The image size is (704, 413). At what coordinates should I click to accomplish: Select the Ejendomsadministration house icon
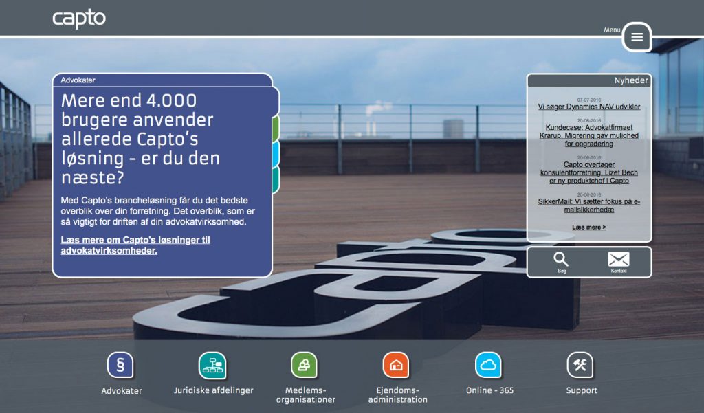click(x=396, y=365)
